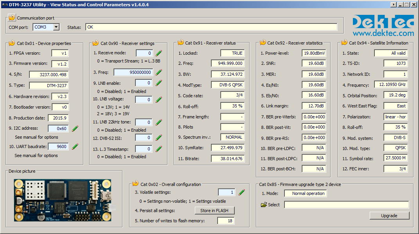The image size is (419, 234).
Task: Edit UART baudrate with its pencil icon
Action: tap(75, 146)
